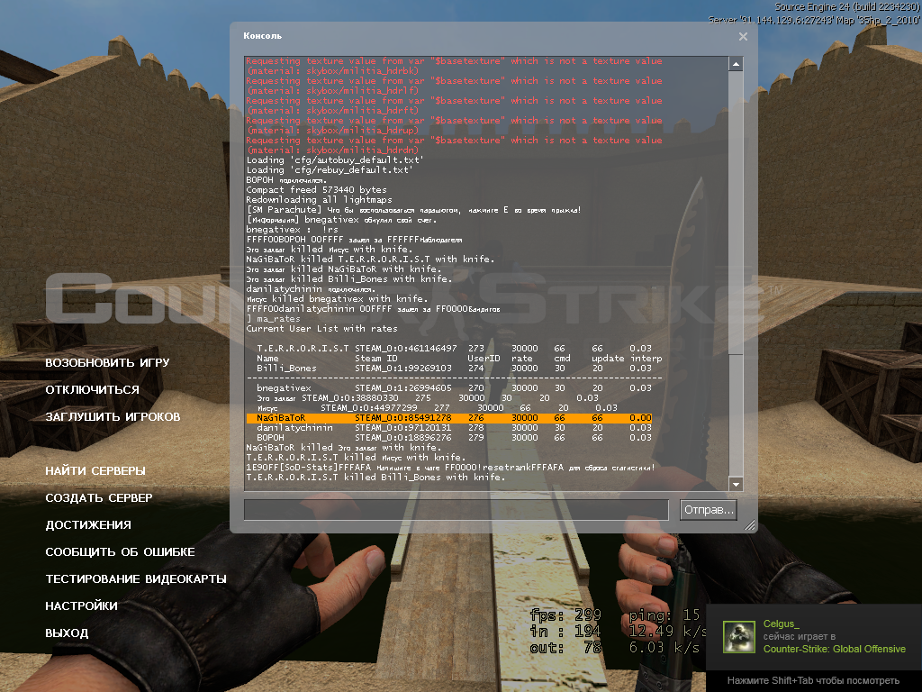Image resolution: width=922 pixels, height=692 pixels.
Task: Open ДОСТИЖЕНИЯ achievements menu
Action: [x=88, y=525]
